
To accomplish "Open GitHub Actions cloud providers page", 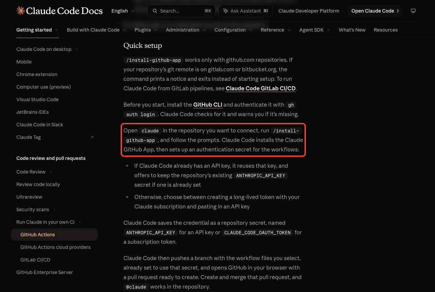I will point(55,247).
